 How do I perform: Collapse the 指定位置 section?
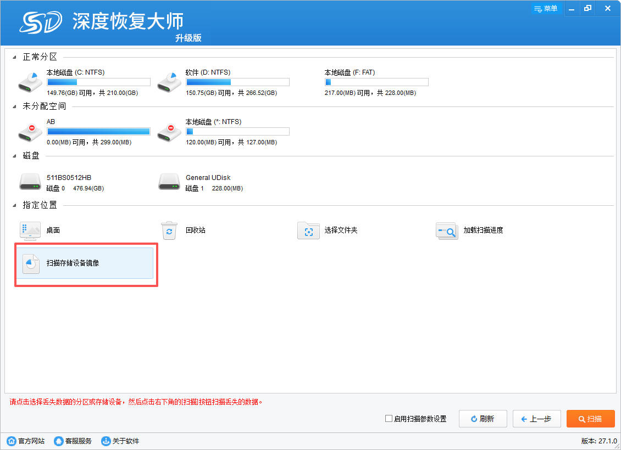click(x=14, y=206)
